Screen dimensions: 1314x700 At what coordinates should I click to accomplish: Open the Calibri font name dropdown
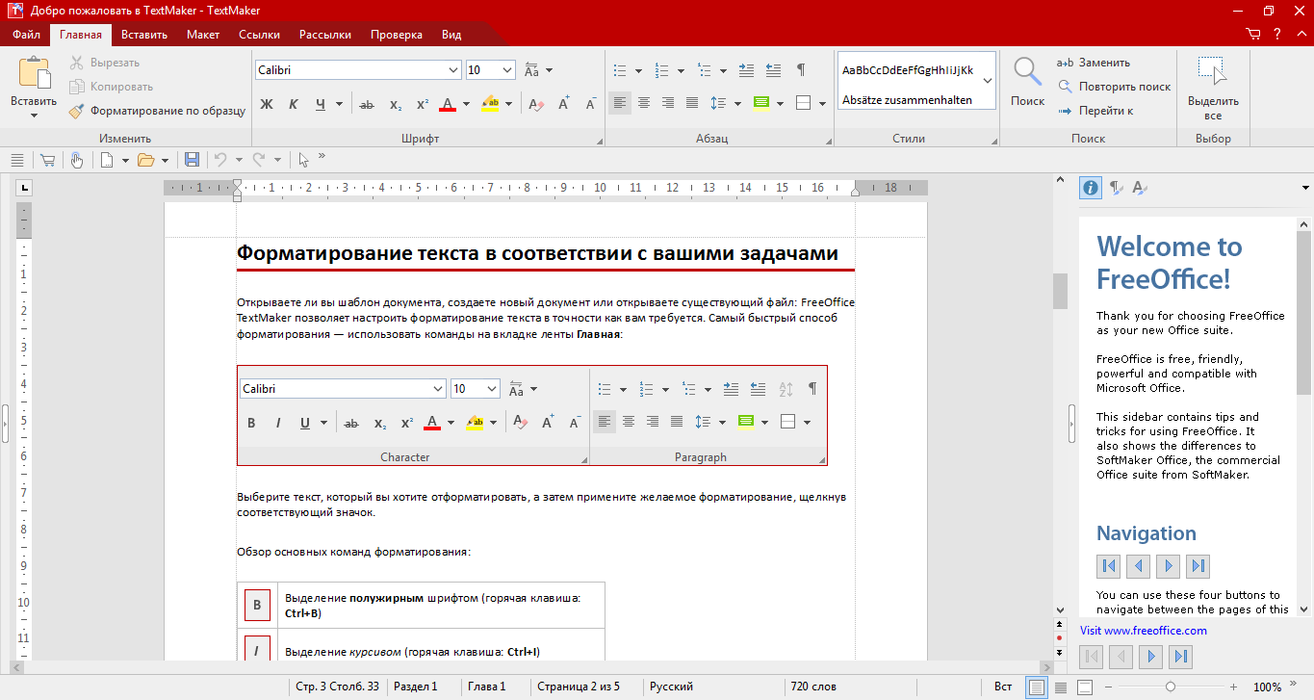(x=454, y=70)
